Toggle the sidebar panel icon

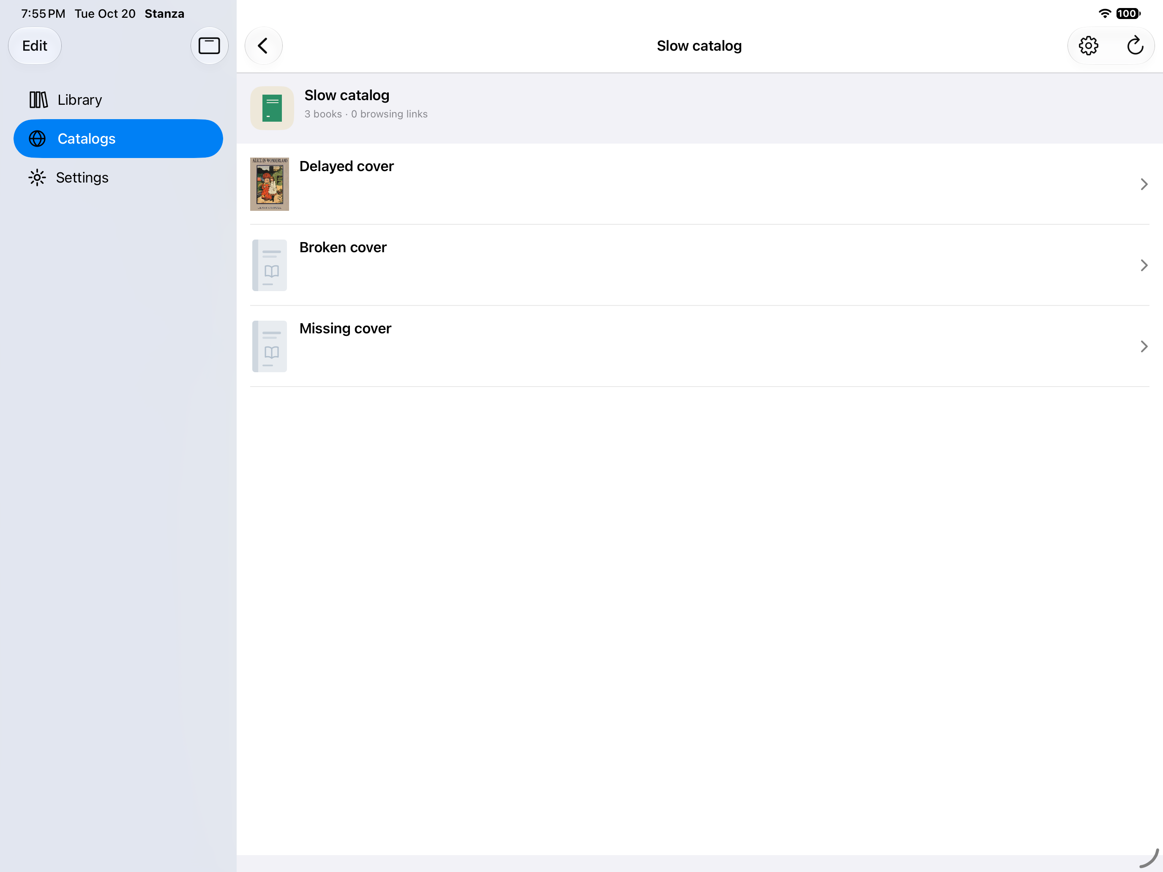tap(209, 46)
